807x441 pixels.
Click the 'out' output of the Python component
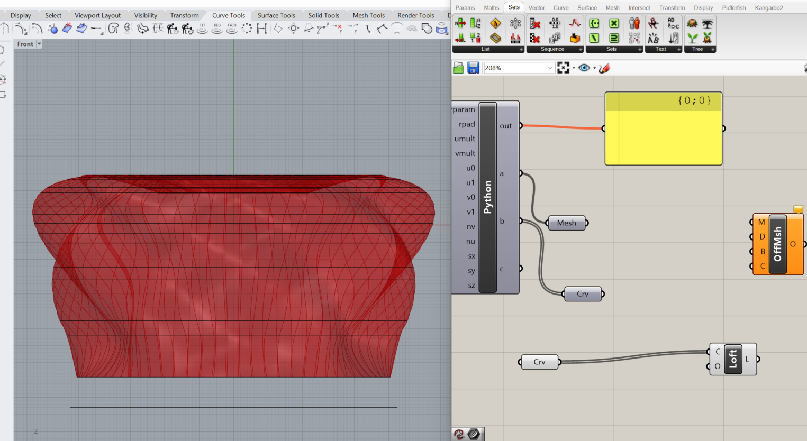506,126
